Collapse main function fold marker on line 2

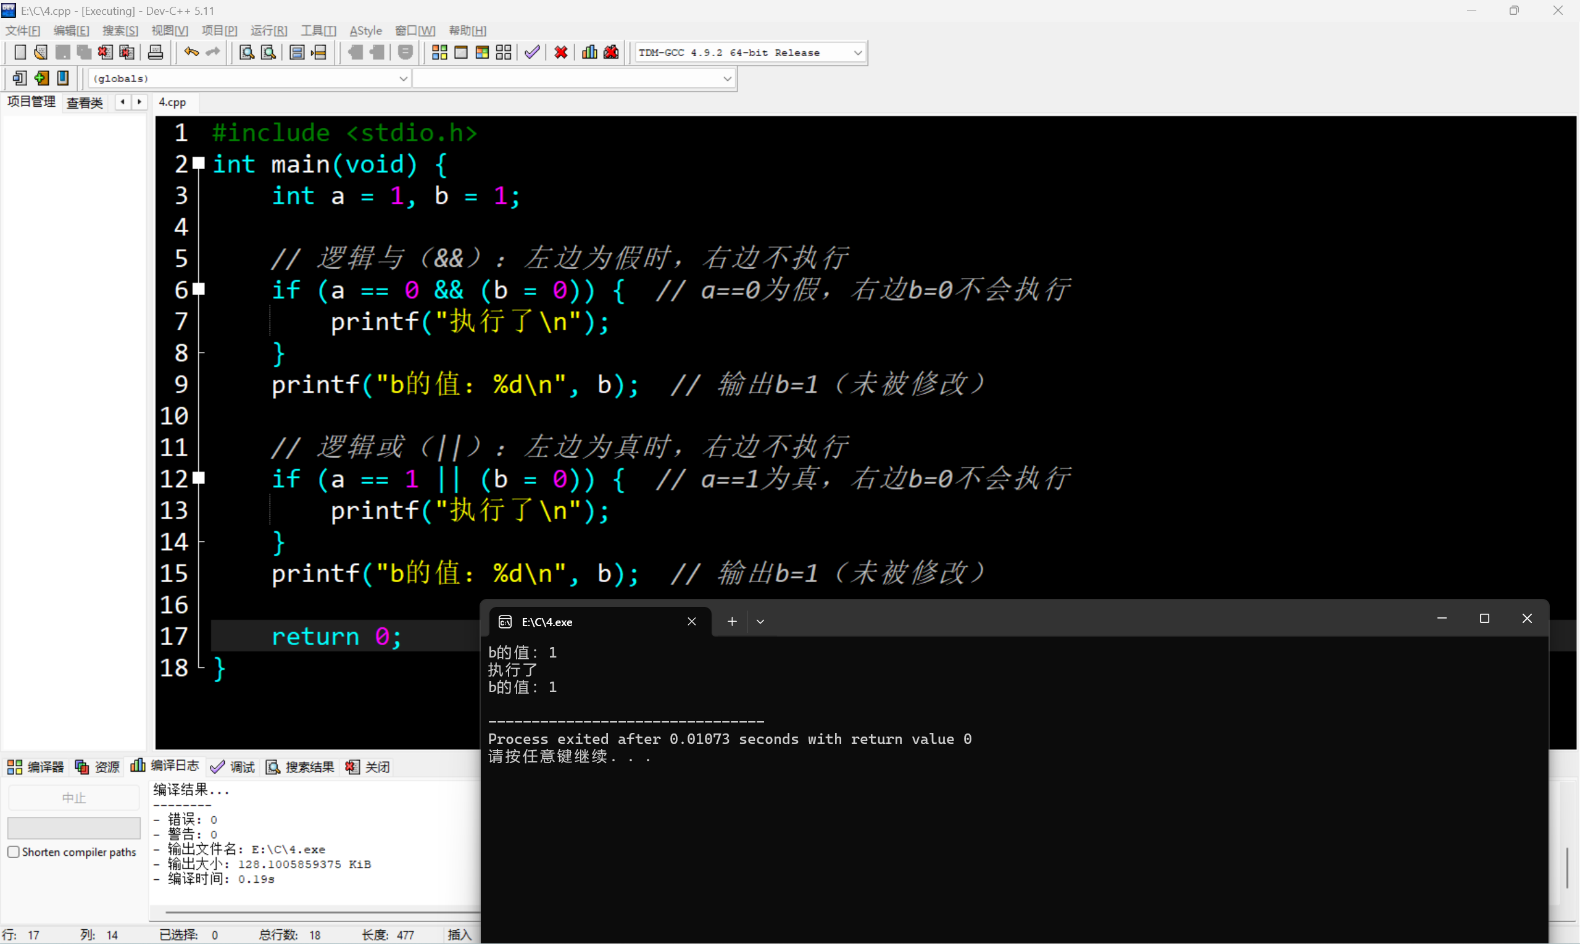click(x=199, y=164)
